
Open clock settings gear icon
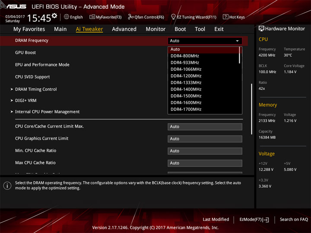point(54,16)
